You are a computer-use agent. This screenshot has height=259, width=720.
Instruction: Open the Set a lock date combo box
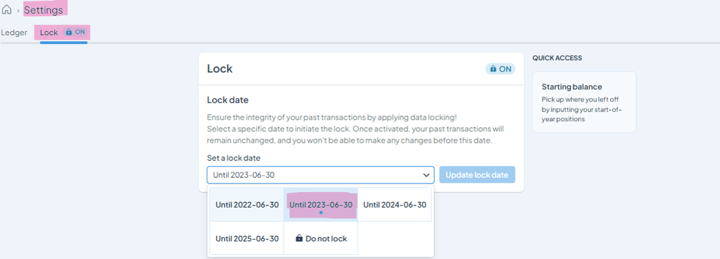coord(320,174)
